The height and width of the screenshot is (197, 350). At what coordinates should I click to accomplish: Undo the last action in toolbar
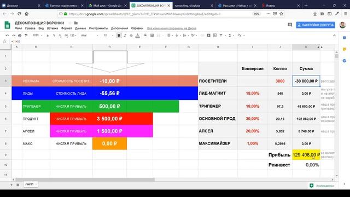click(7, 35)
